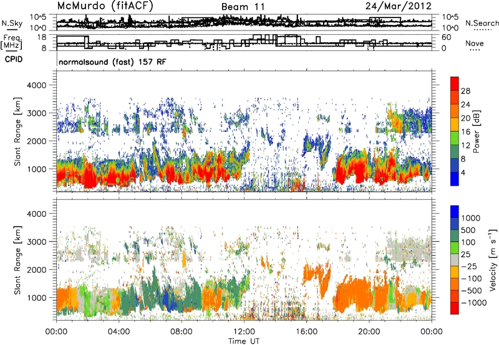Pick the red bottom Velocity swatch
This screenshot has width=499, height=345.
coord(455,308)
